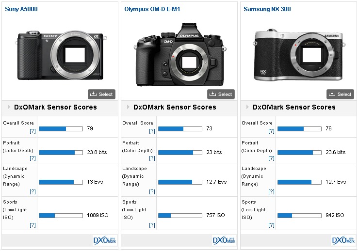Open Sports help [?] for Samsung NX 300
This screenshot has height=251, width=358.
coord(271,225)
